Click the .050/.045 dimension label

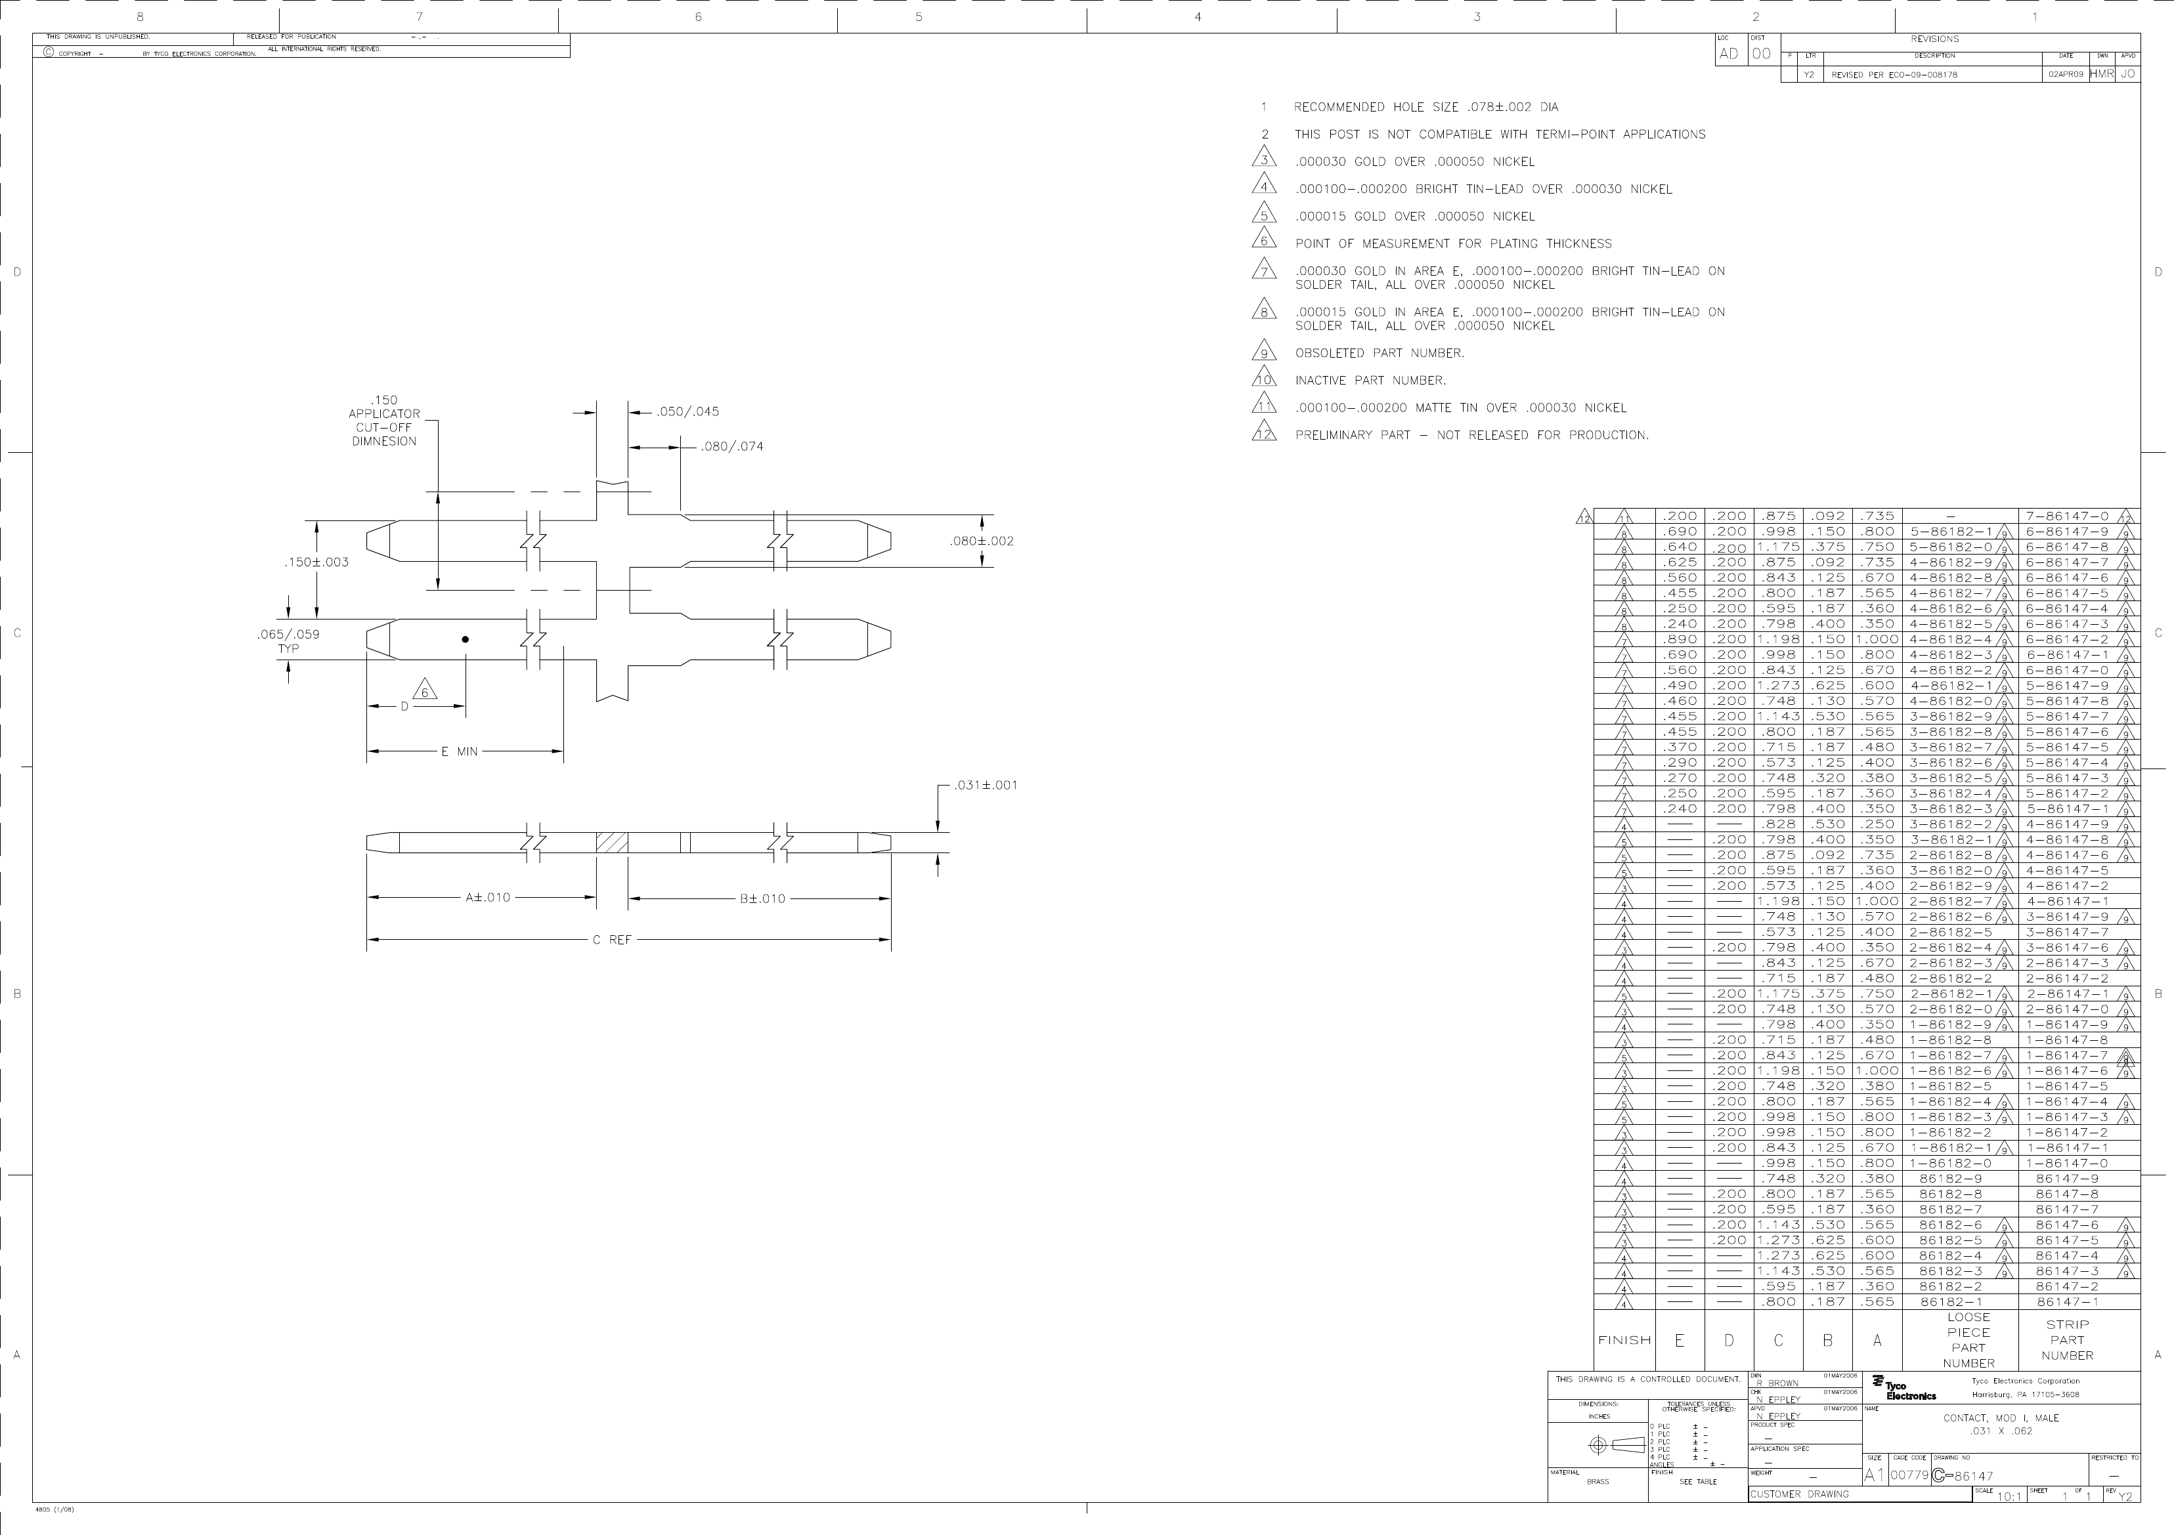(x=687, y=411)
